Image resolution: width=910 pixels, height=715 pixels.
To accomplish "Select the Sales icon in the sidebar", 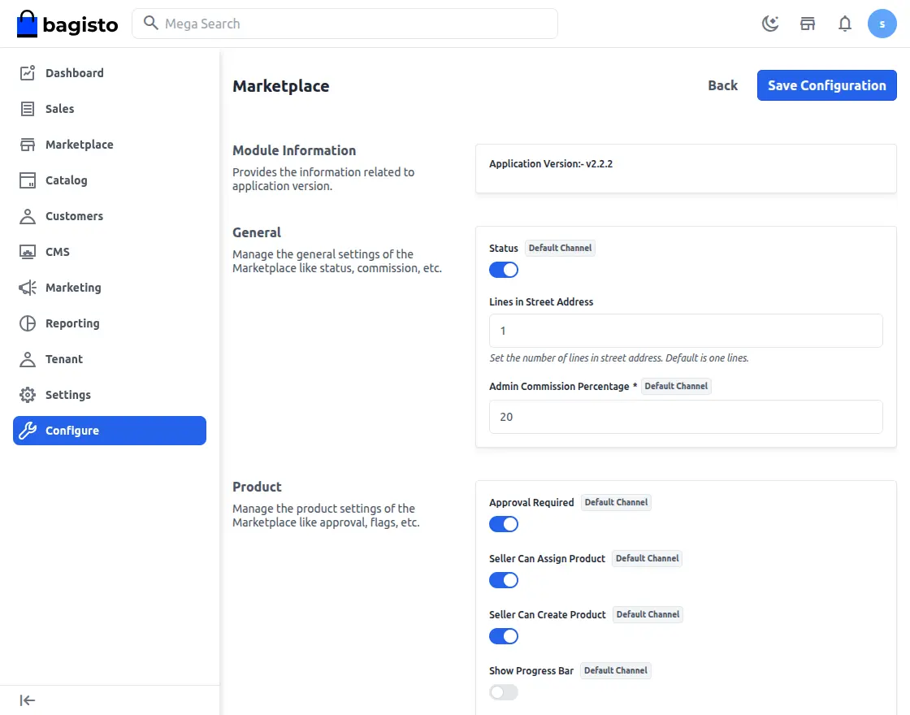I will [x=27, y=108].
